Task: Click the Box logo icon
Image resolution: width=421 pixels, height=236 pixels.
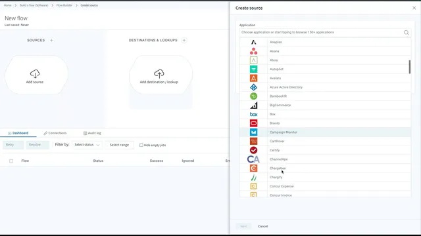Action: click(253, 114)
